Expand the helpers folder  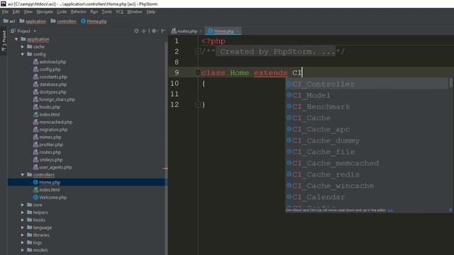(x=23, y=212)
